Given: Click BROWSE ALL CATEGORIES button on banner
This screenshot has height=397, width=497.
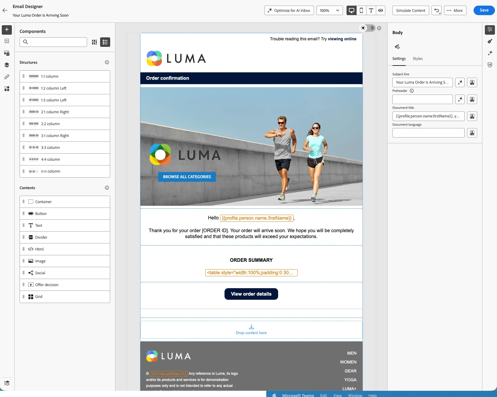Looking at the screenshot, I should tap(187, 177).
